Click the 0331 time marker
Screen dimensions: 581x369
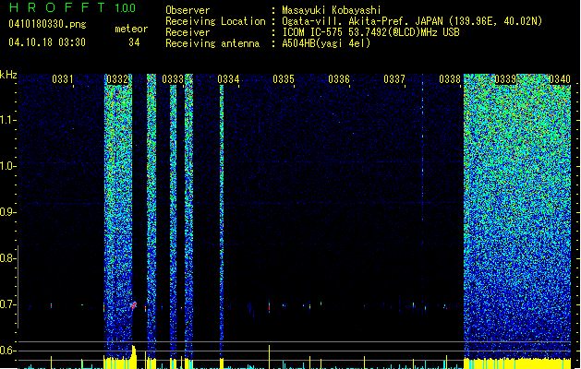62,78
